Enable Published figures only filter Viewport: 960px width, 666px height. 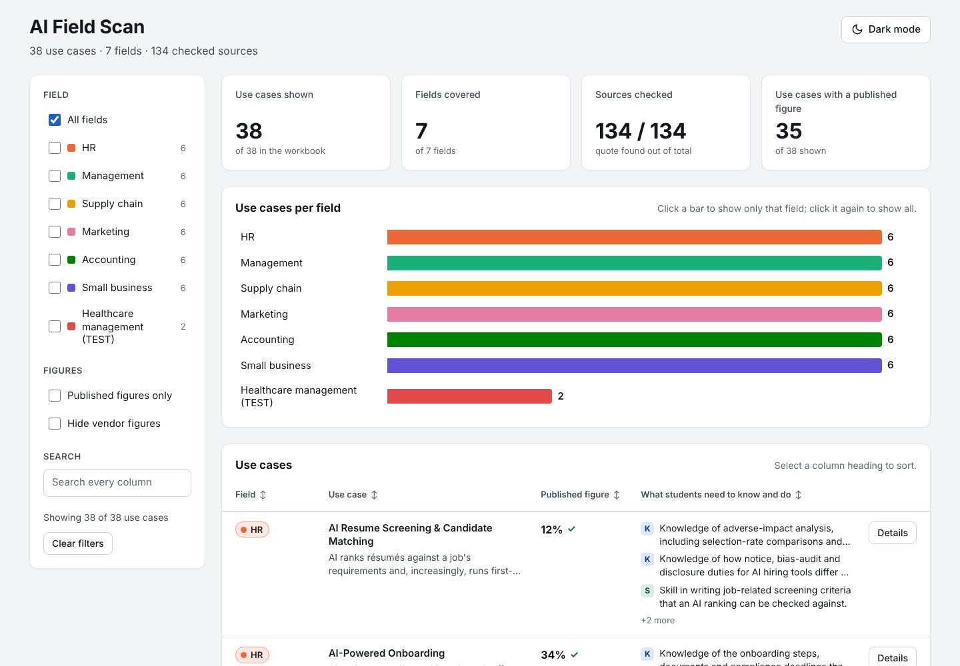(55, 396)
